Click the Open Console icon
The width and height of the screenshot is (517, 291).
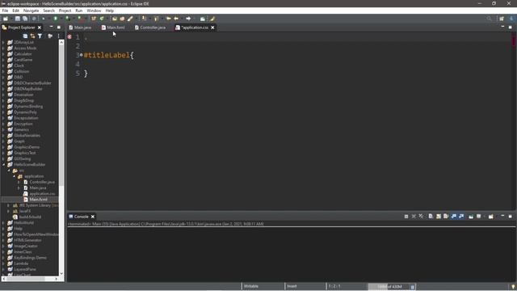click(x=491, y=217)
